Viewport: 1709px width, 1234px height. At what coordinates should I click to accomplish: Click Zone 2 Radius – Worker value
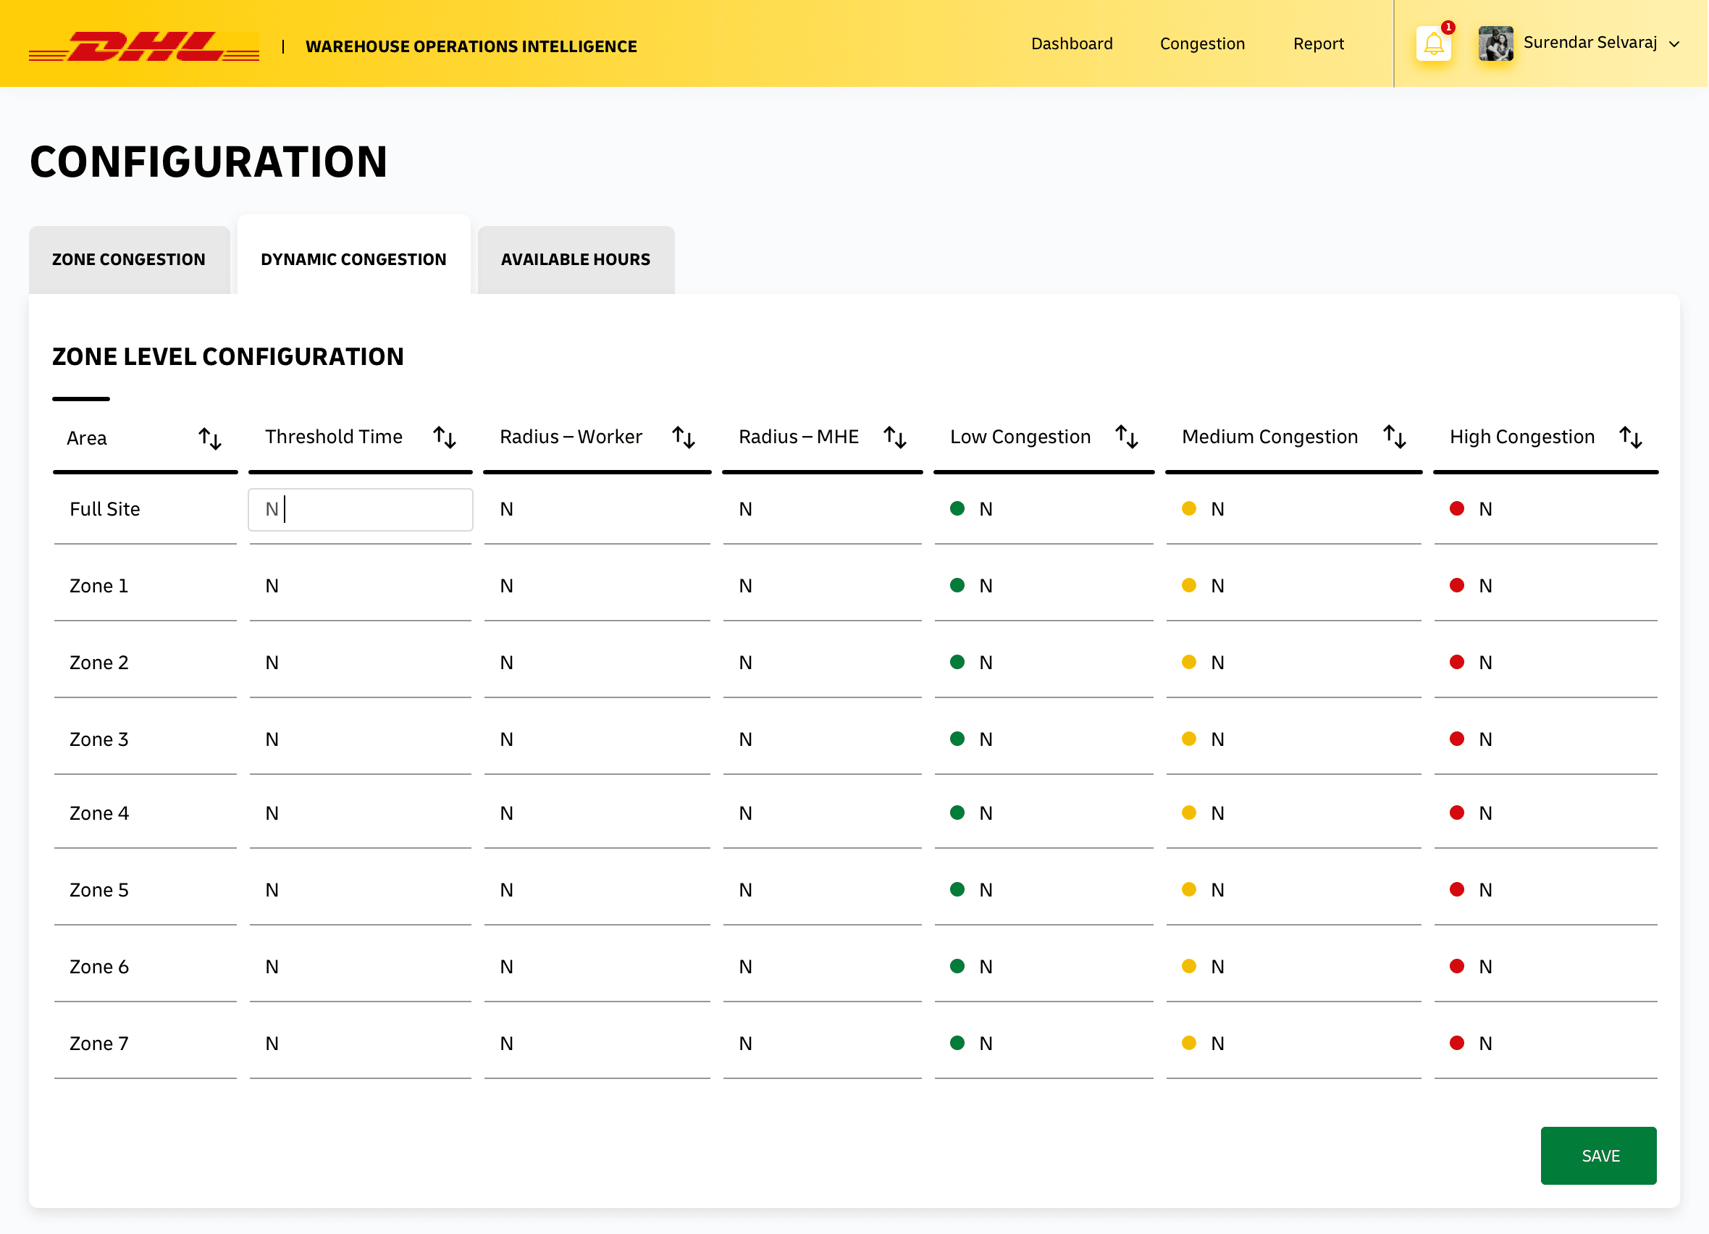coord(506,663)
